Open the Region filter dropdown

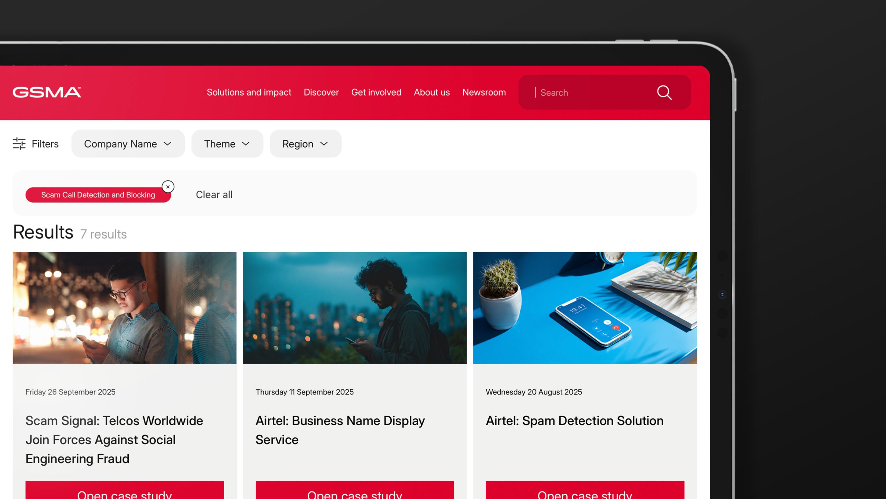point(305,143)
